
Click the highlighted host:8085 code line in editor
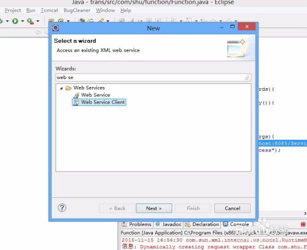pyautogui.click(x=282, y=143)
